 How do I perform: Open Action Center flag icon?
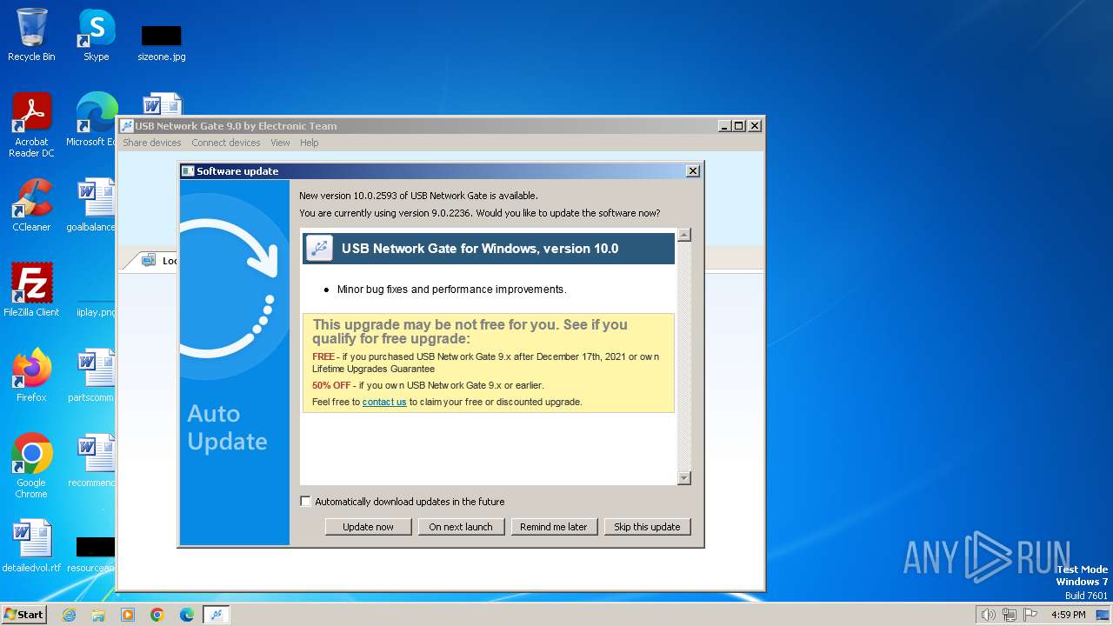click(1031, 615)
